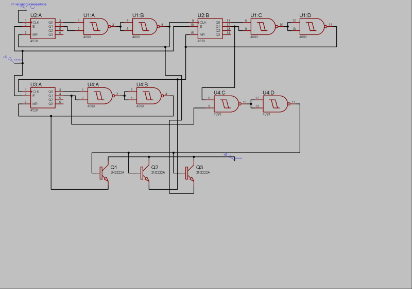Viewport: 412px width, 289px height.
Task: Click output pin 11 of U1:D
Action: click(330, 26)
